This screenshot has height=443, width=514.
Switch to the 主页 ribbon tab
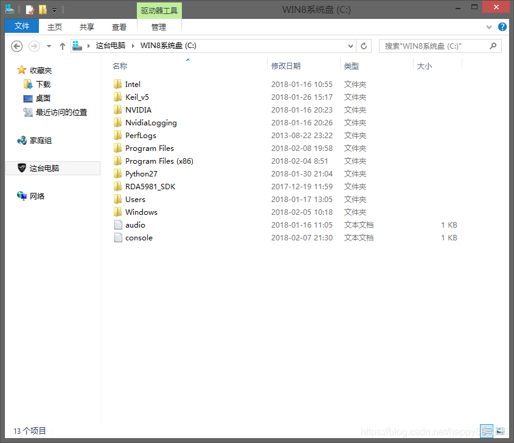54,27
